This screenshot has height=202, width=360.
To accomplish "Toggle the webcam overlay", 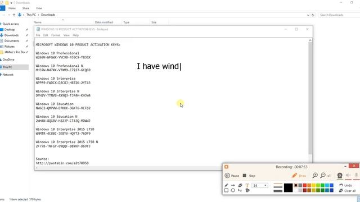I will click(x=340, y=176).
